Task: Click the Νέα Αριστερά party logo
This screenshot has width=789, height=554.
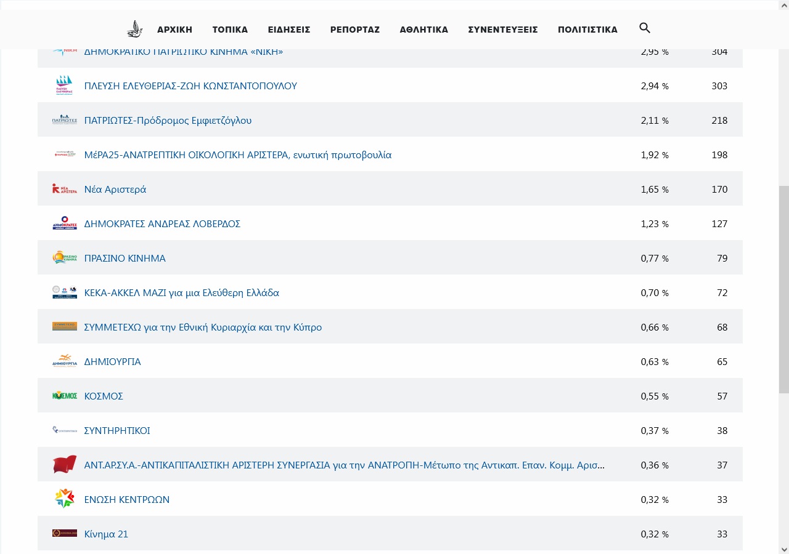Action: (x=65, y=189)
